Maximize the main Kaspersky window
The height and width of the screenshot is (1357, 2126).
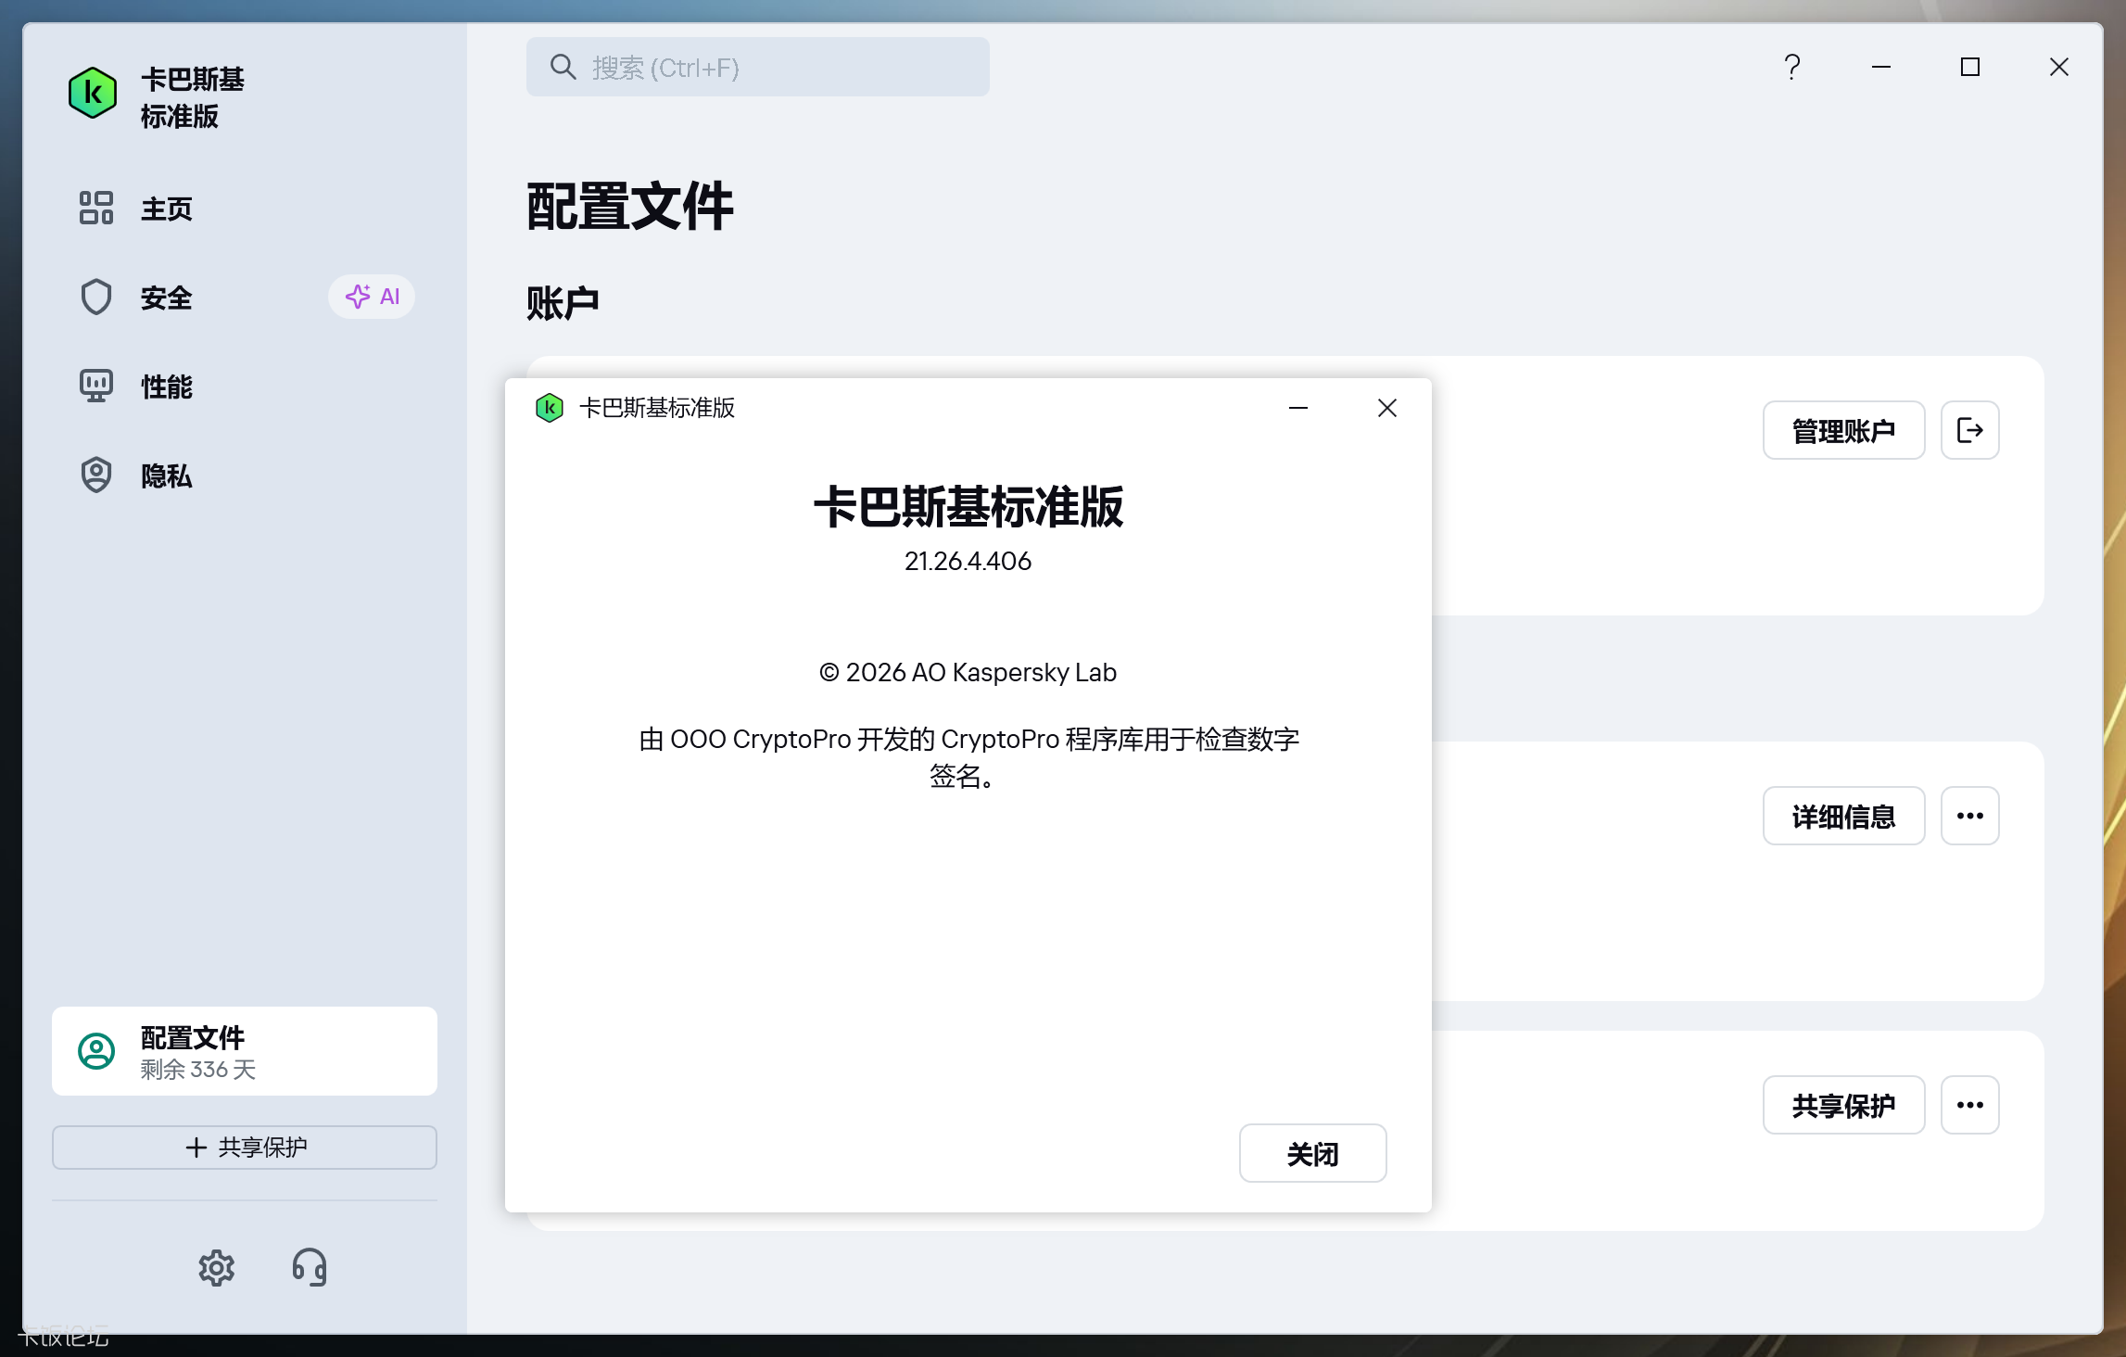(1970, 67)
